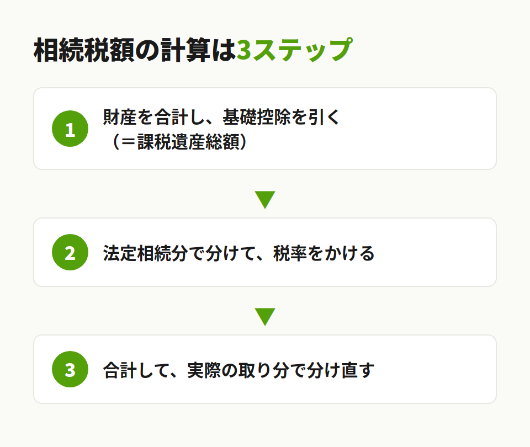The width and height of the screenshot is (530, 447).
Task: Click empty right area of step 3 card
Action: tap(436, 369)
